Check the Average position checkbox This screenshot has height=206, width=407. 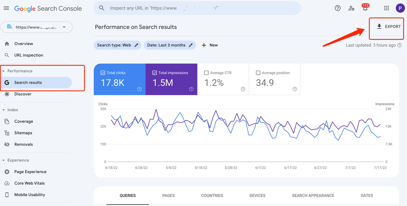(x=258, y=73)
